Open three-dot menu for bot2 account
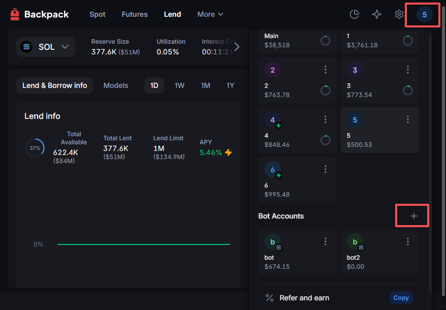Image resolution: width=446 pixels, height=310 pixels. click(x=408, y=241)
